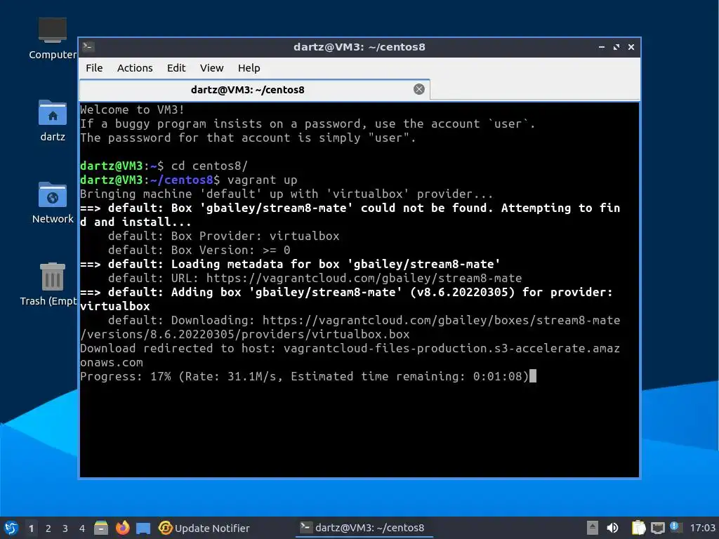The image size is (719, 539).
Task: Switch to workspace 4
Action: click(x=82, y=528)
